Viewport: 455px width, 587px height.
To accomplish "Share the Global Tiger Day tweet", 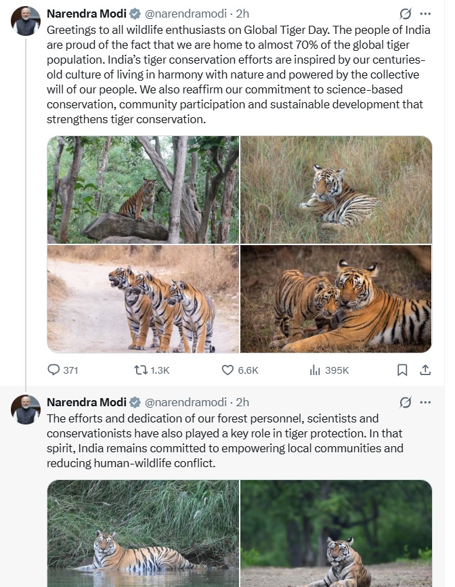I will pyautogui.click(x=425, y=370).
